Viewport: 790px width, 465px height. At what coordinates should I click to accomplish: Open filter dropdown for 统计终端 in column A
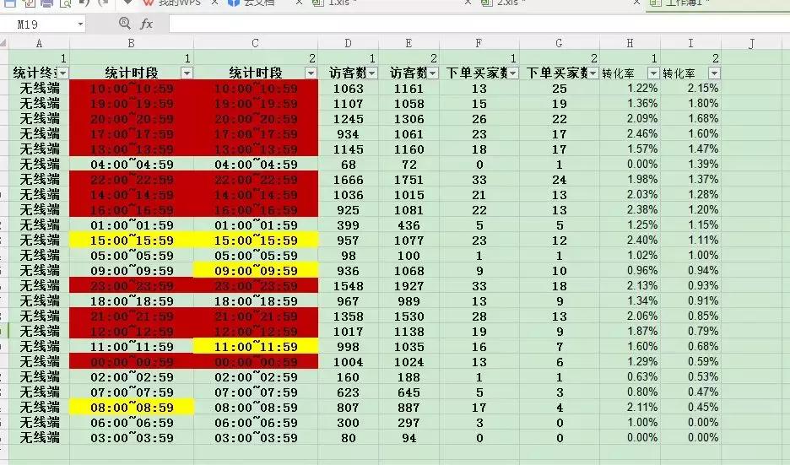pyautogui.click(x=62, y=73)
